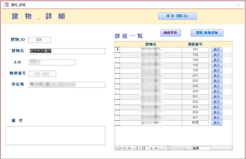Viewport: 246px width, 159px height.
Task: Click the 建物_詳細 form icon in title bar
Action: (x=6, y=5)
